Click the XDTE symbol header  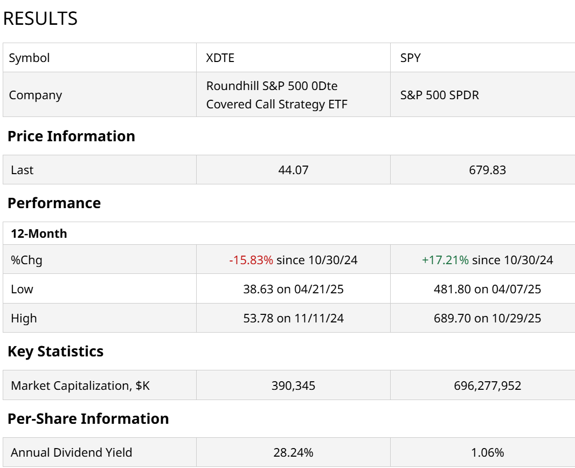coord(220,58)
